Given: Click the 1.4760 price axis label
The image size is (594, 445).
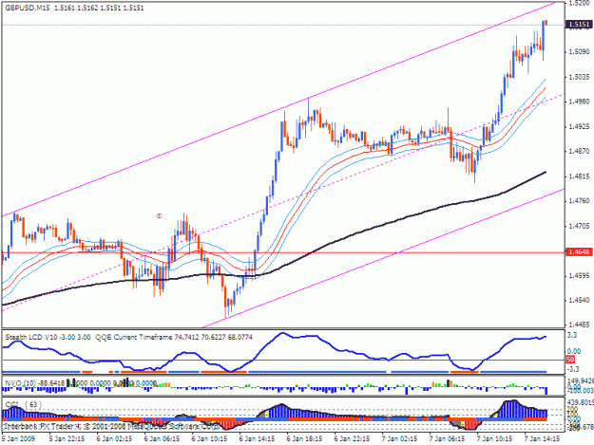Looking at the screenshot, I should click(580, 201).
